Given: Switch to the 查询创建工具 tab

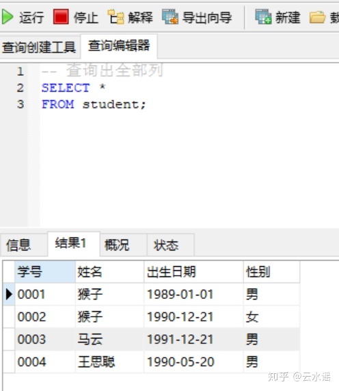Looking at the screenshot, I should pyautogui.click(x=39, y=47).
